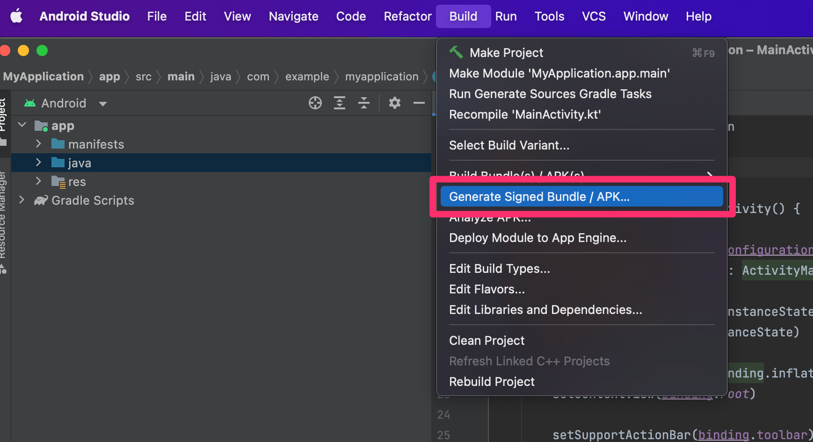Viewport: 813px width, 442px height.
Task: Open the Android view selector dropdown
Action: 102,103
